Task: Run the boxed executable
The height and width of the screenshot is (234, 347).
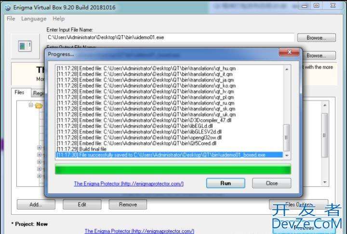Action: point(226,183)
